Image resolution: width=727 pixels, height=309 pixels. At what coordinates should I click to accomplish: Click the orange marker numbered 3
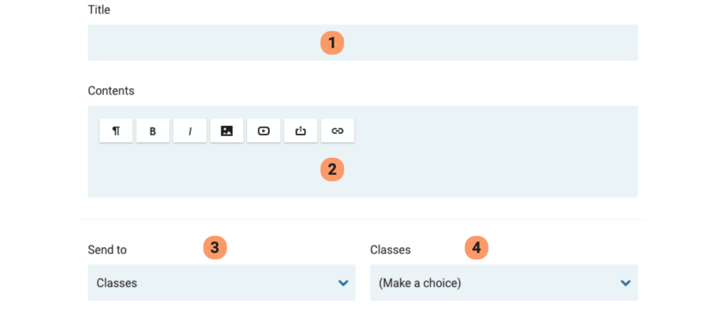pos(215,248)
